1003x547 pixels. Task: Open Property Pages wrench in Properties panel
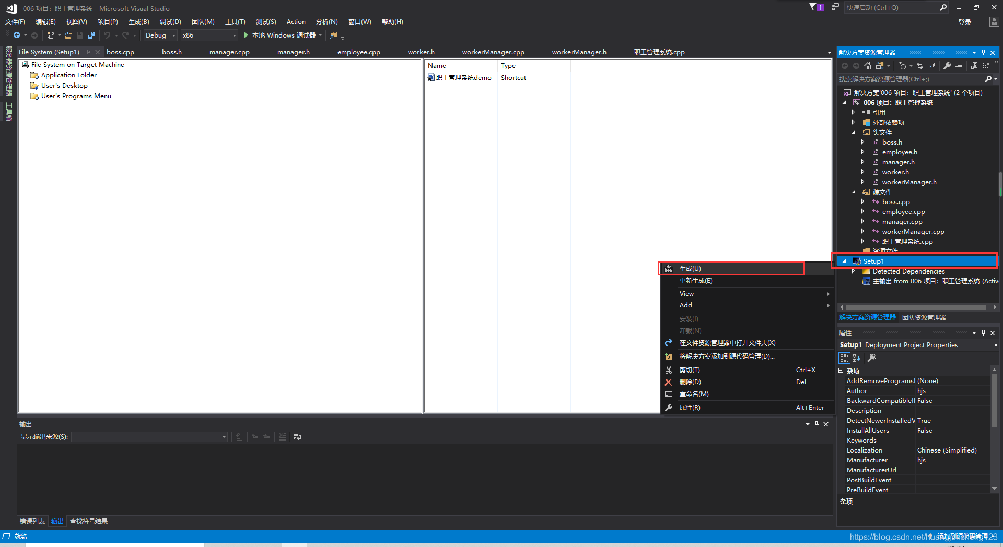click(871, 358)
